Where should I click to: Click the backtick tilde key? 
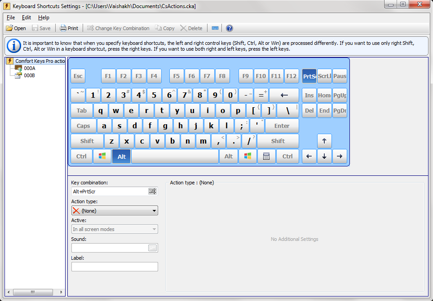pos(78,96)
